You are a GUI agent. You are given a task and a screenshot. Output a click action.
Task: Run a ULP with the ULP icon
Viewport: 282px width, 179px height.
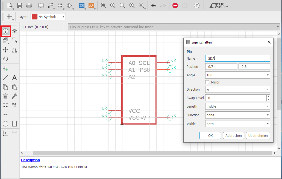coord(91,5)
